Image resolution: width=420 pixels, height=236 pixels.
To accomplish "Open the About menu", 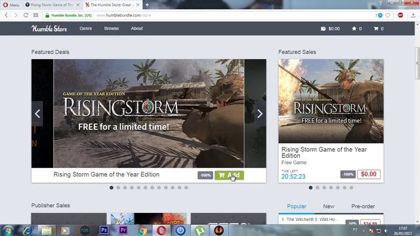I will pyautogui.click(x=137, y=28).
